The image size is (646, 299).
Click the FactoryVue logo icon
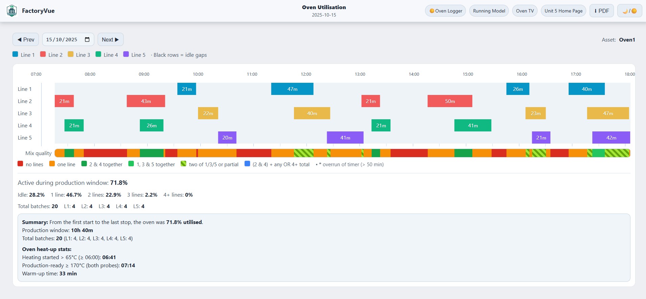pos(12,11)
